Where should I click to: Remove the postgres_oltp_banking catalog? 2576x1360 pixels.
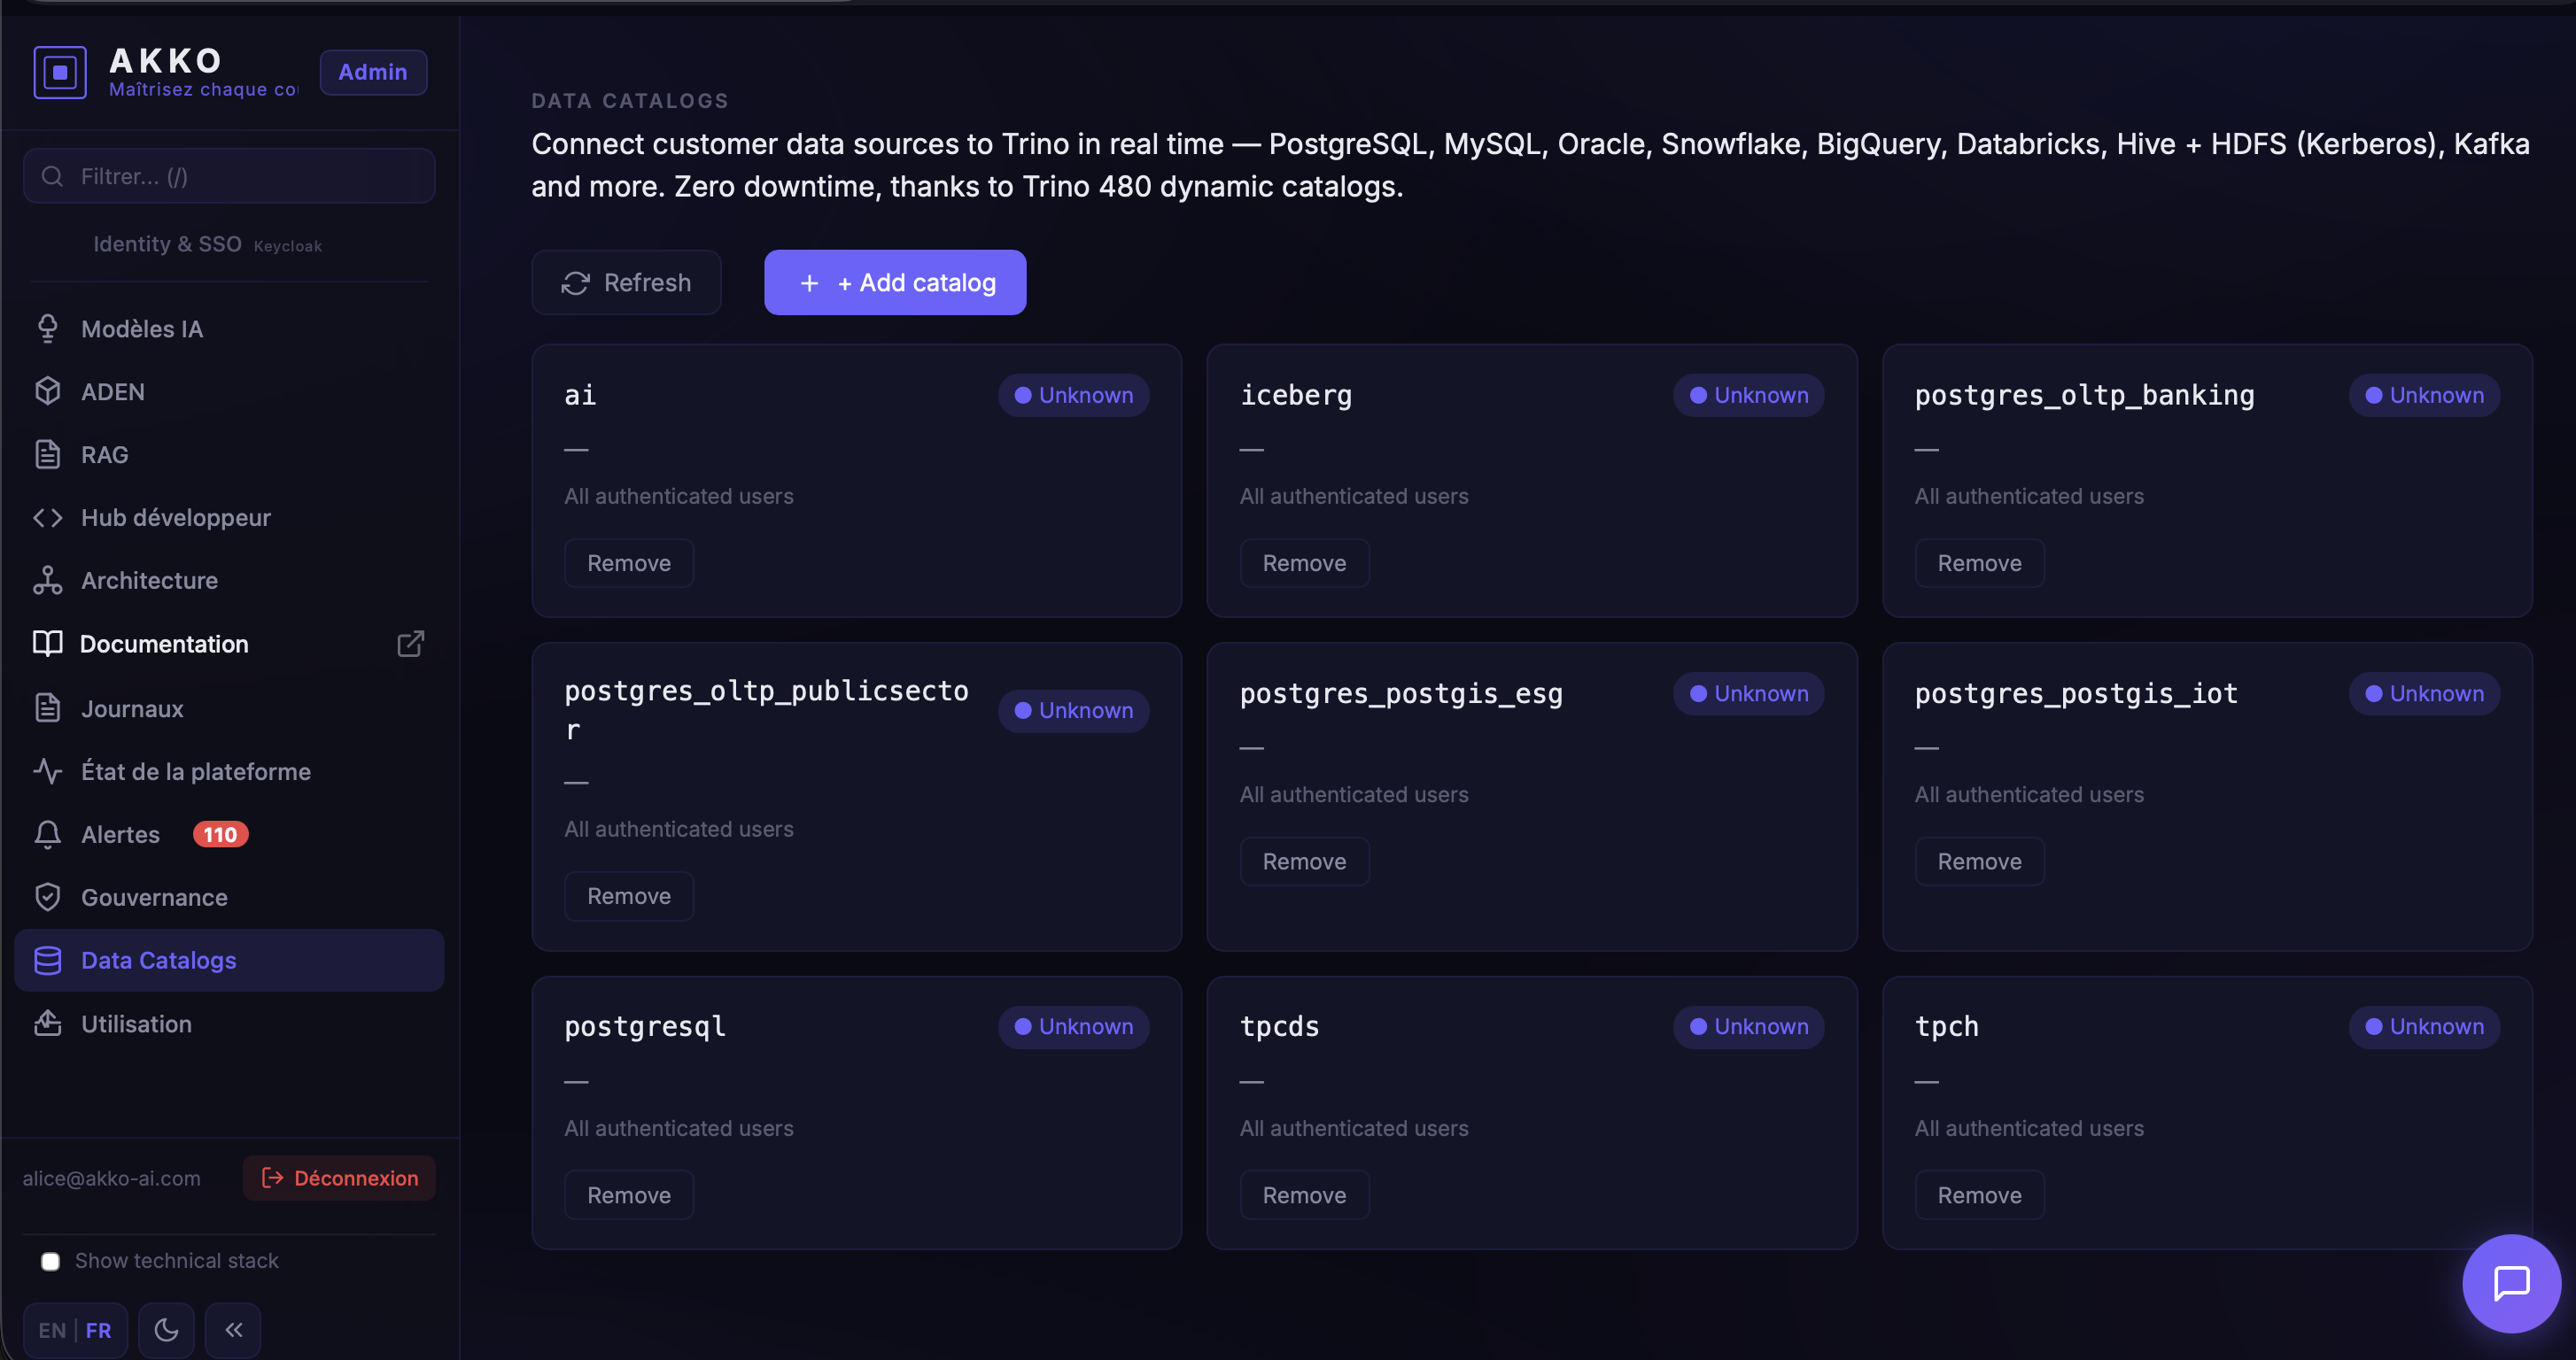tap(1979, 562)
